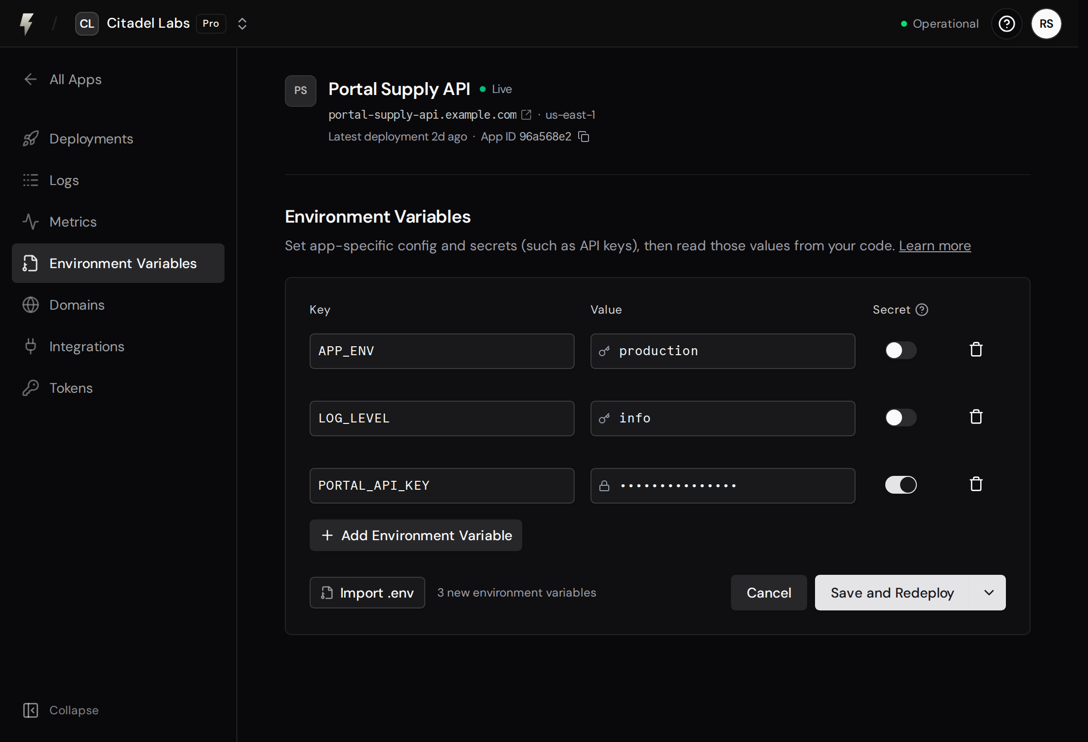Click Add Environment Variable

pos(416,535)
